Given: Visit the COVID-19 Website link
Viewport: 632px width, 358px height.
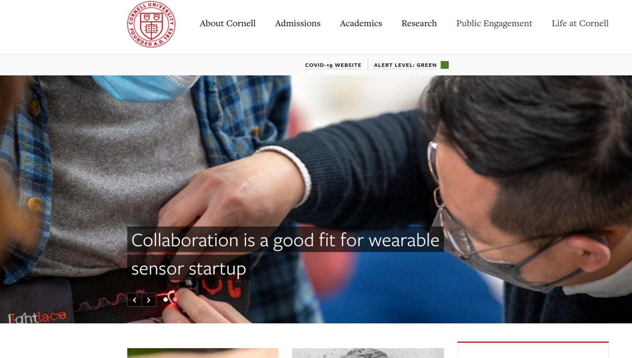Looking at the screenshot, I should click(333, 65).
